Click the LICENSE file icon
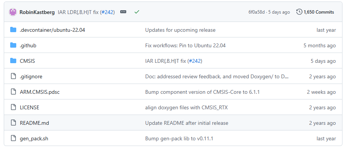Screen dimensions: 347x149 13,107
